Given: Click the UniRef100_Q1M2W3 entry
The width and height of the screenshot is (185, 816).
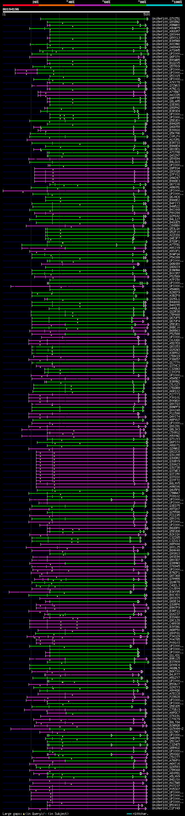Looking at the screenshot, I should (x=166, y=350).
